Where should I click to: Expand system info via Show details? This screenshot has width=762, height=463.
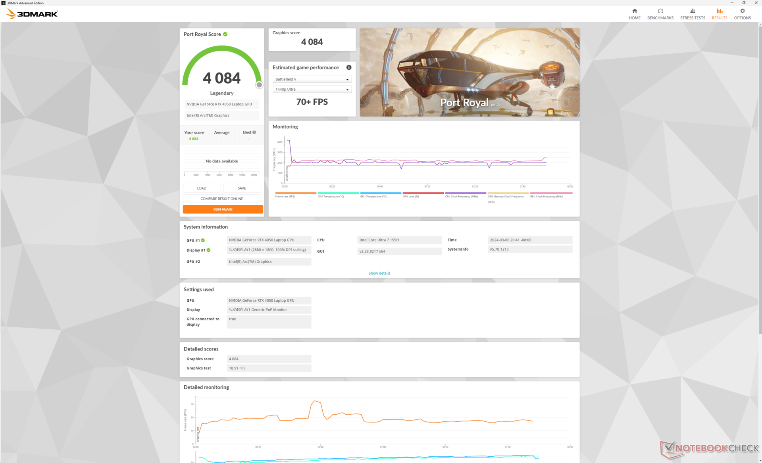pyautogui.click(x=379, y=273)
